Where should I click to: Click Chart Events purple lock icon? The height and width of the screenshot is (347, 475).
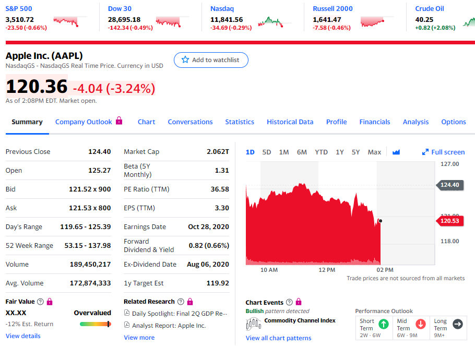(x=299, y=302)
